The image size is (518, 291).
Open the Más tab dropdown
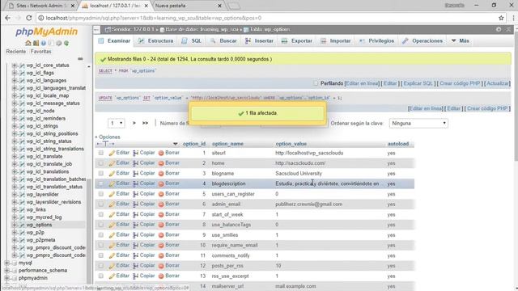(461, 40)
